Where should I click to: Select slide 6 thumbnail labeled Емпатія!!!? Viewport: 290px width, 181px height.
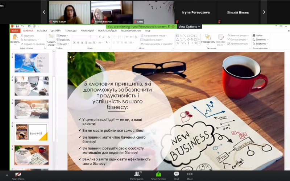click(32, 132)
